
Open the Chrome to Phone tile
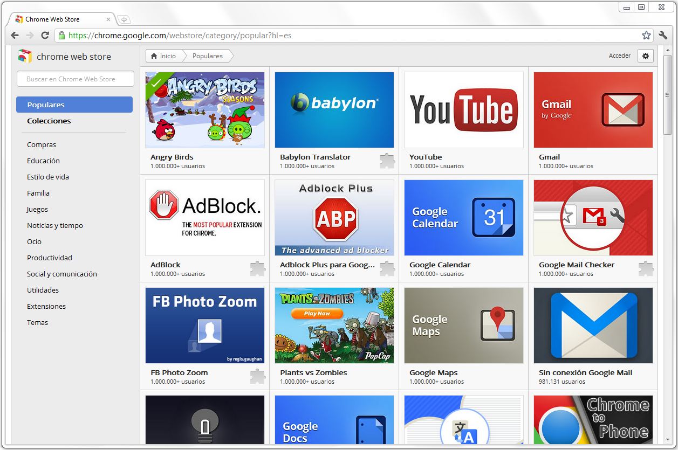tap(593, 420)
